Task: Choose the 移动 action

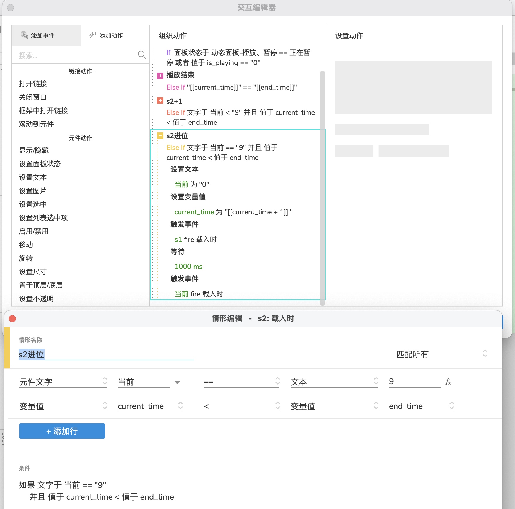Action: point(26,245)
